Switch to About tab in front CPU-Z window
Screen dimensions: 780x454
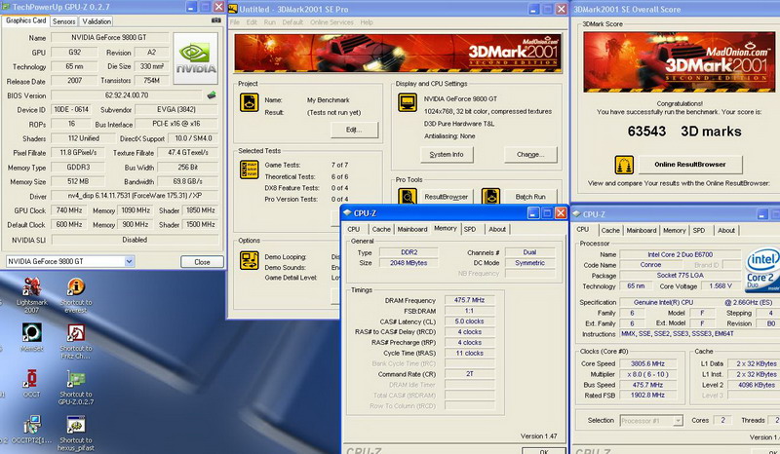(497, 229)
